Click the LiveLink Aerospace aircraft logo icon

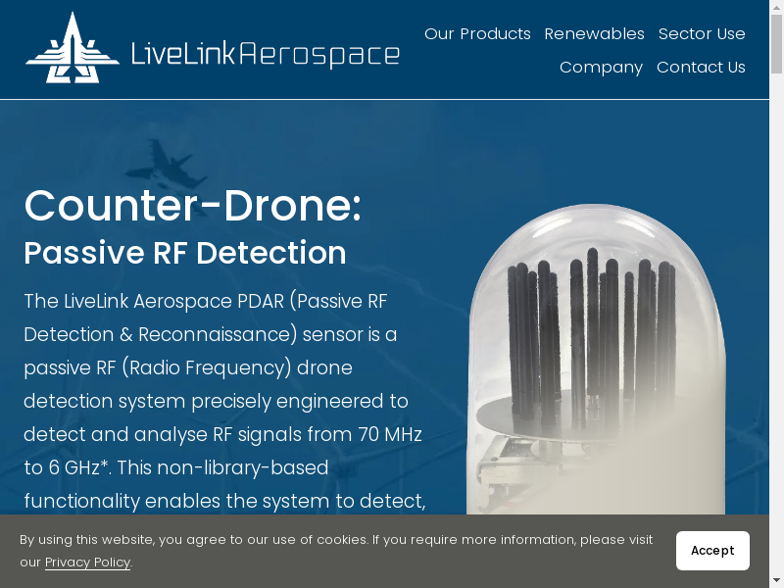pyautogui.click(x=72, y=49)
